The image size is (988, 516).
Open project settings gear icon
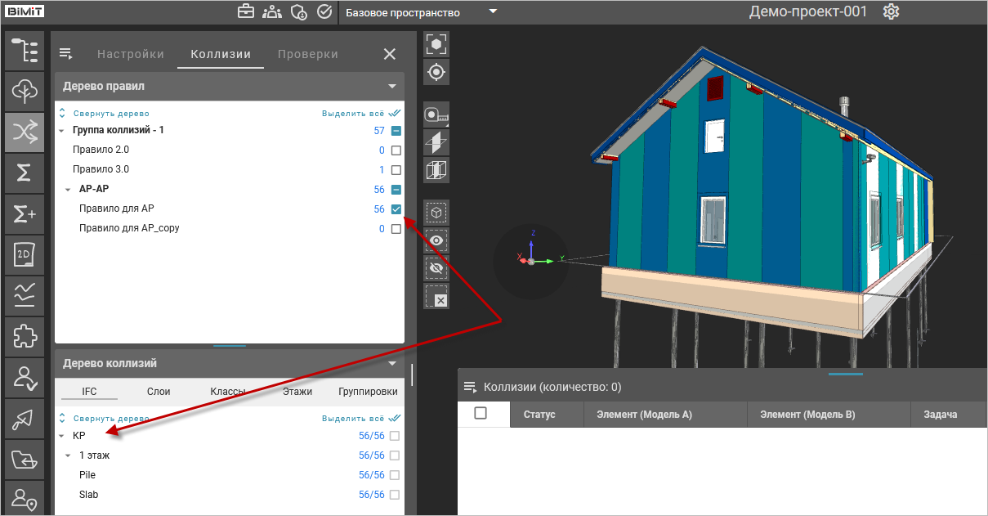(x=892, y=12)
